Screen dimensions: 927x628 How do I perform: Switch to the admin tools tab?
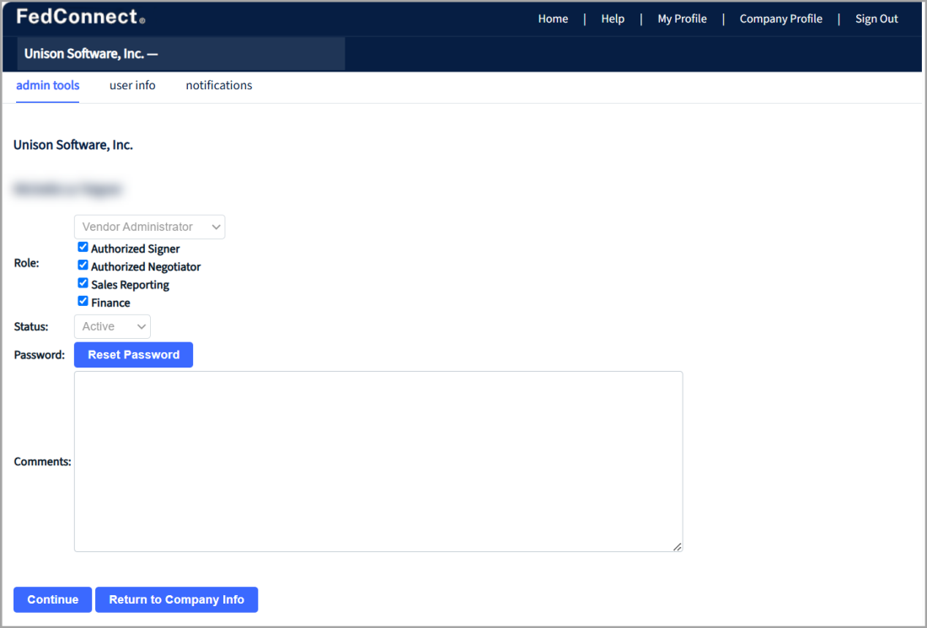click(47, 85)
